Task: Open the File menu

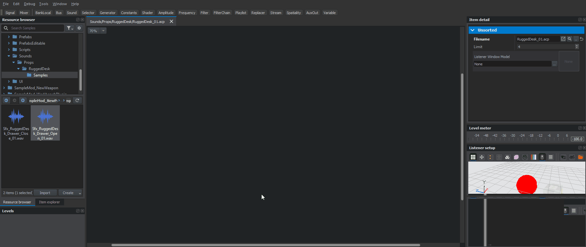Action: 6,4
